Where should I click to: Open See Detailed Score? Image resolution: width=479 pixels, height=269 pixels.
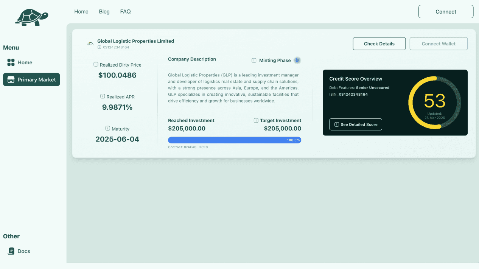(x=356, y=124)
